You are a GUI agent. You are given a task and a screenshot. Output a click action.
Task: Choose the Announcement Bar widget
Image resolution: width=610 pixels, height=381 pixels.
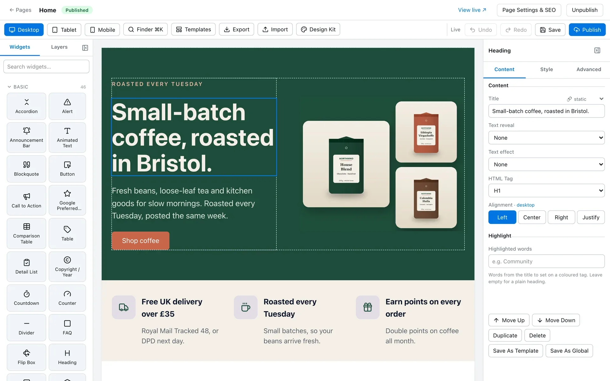pyautogui.click(x=26, y=137)
